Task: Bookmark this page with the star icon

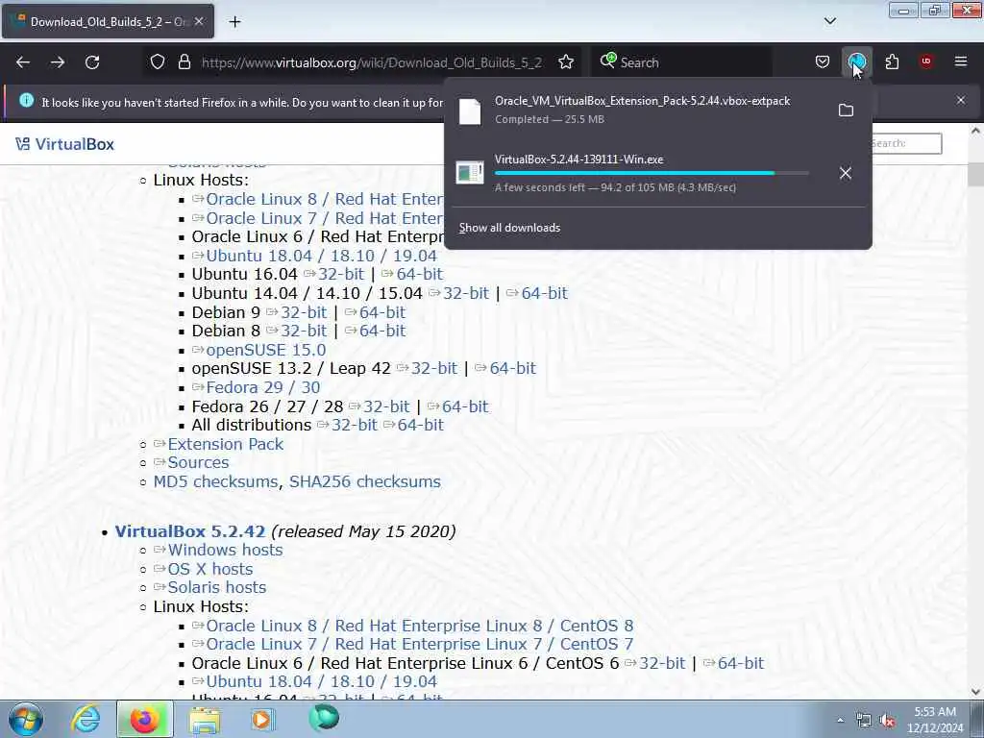Action: 565,62
